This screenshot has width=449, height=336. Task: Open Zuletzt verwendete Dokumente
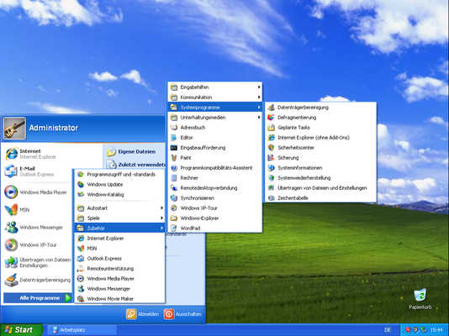(x=135, y=165)
